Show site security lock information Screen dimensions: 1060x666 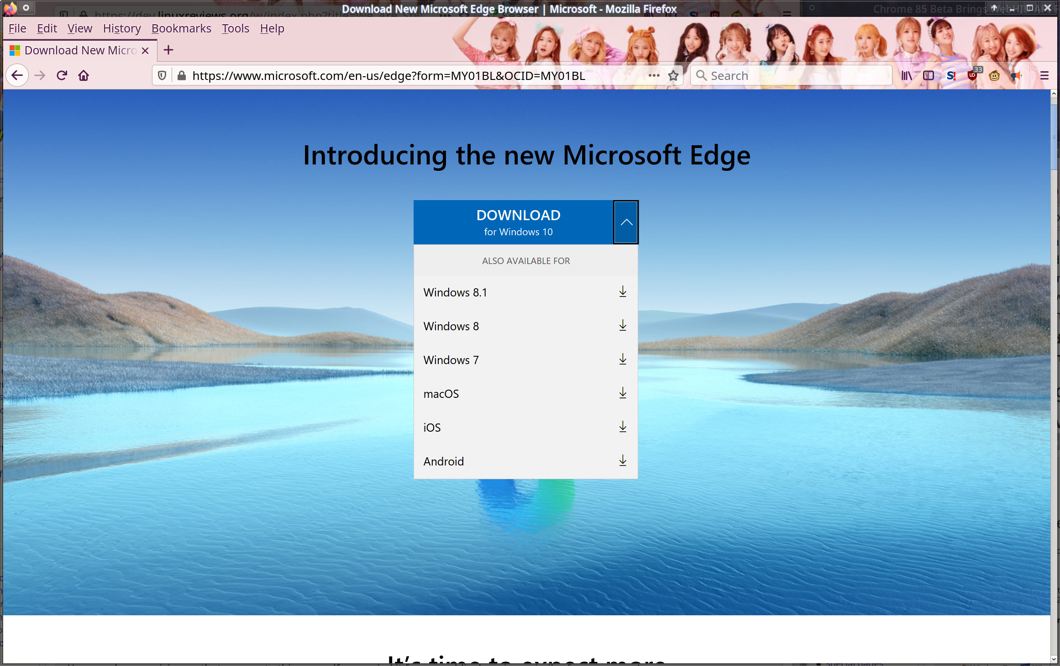[x=182, y=76]
